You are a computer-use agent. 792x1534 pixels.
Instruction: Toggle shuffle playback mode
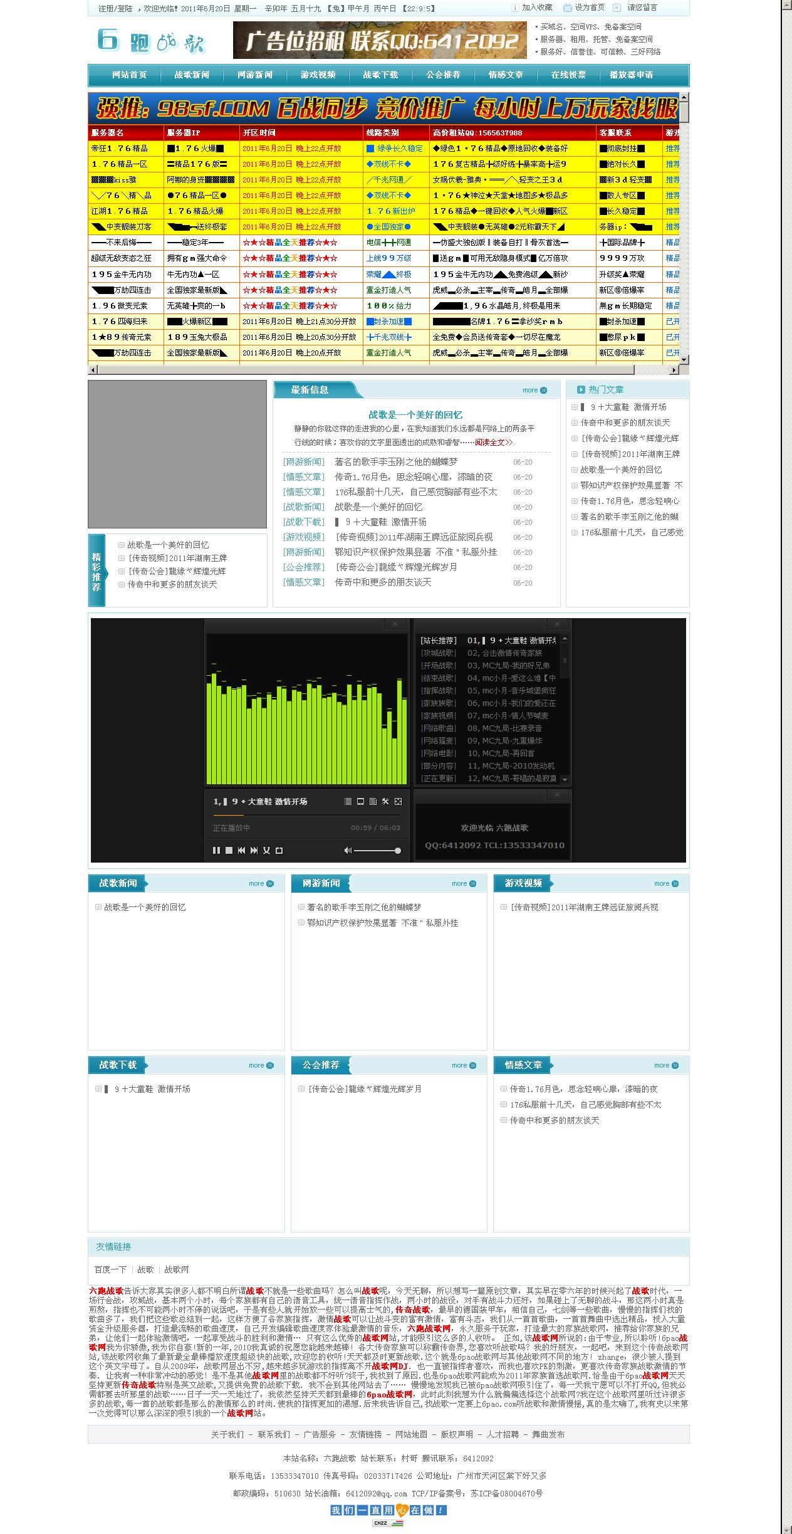[x=266, y=851]
